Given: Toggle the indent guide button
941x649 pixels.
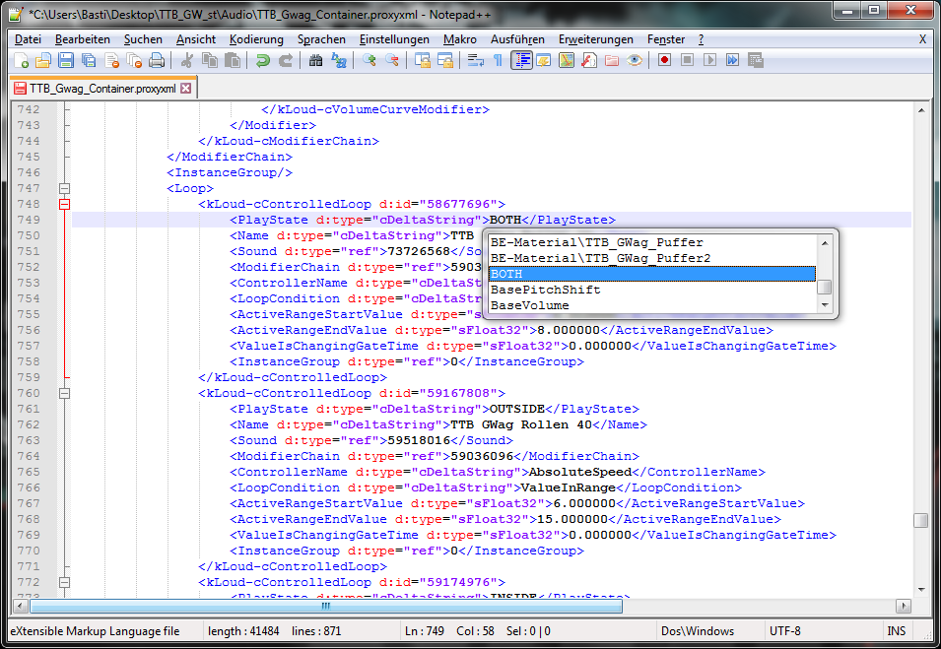Looking at the screenshot, I should pyautogui.click(x=521, y=61).
